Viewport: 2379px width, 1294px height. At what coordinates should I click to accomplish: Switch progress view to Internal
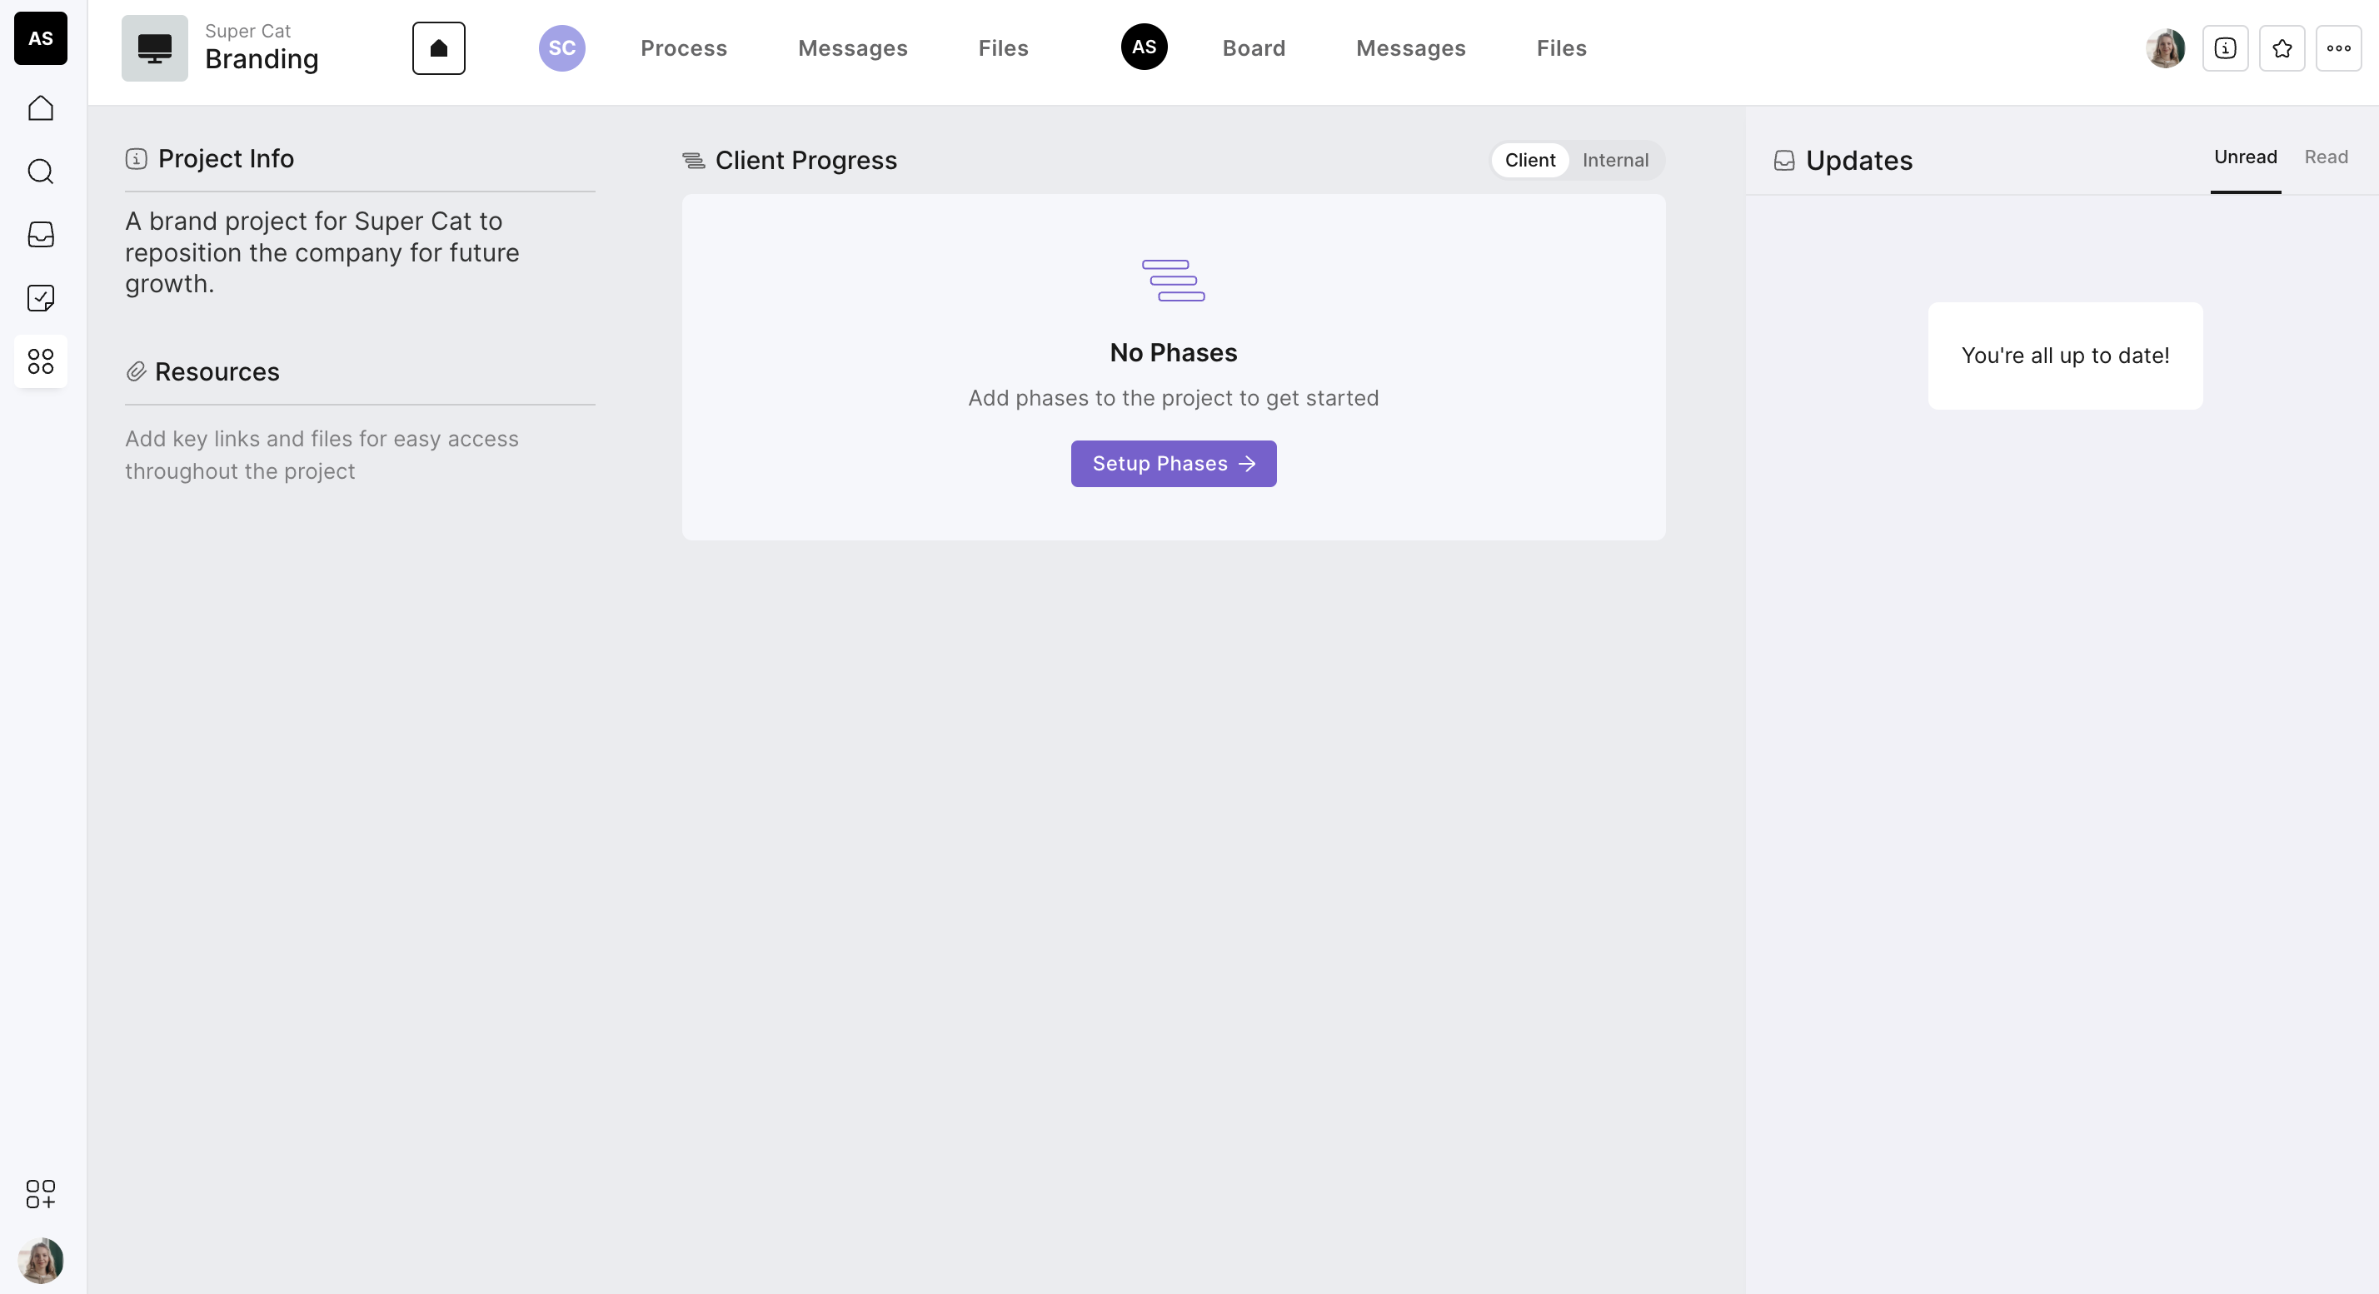click(1614, 160)
